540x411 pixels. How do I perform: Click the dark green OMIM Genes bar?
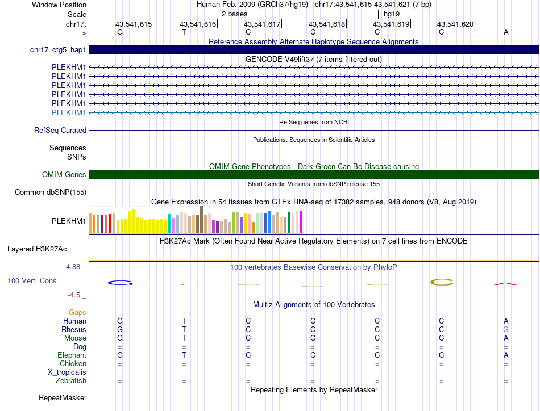314,174
